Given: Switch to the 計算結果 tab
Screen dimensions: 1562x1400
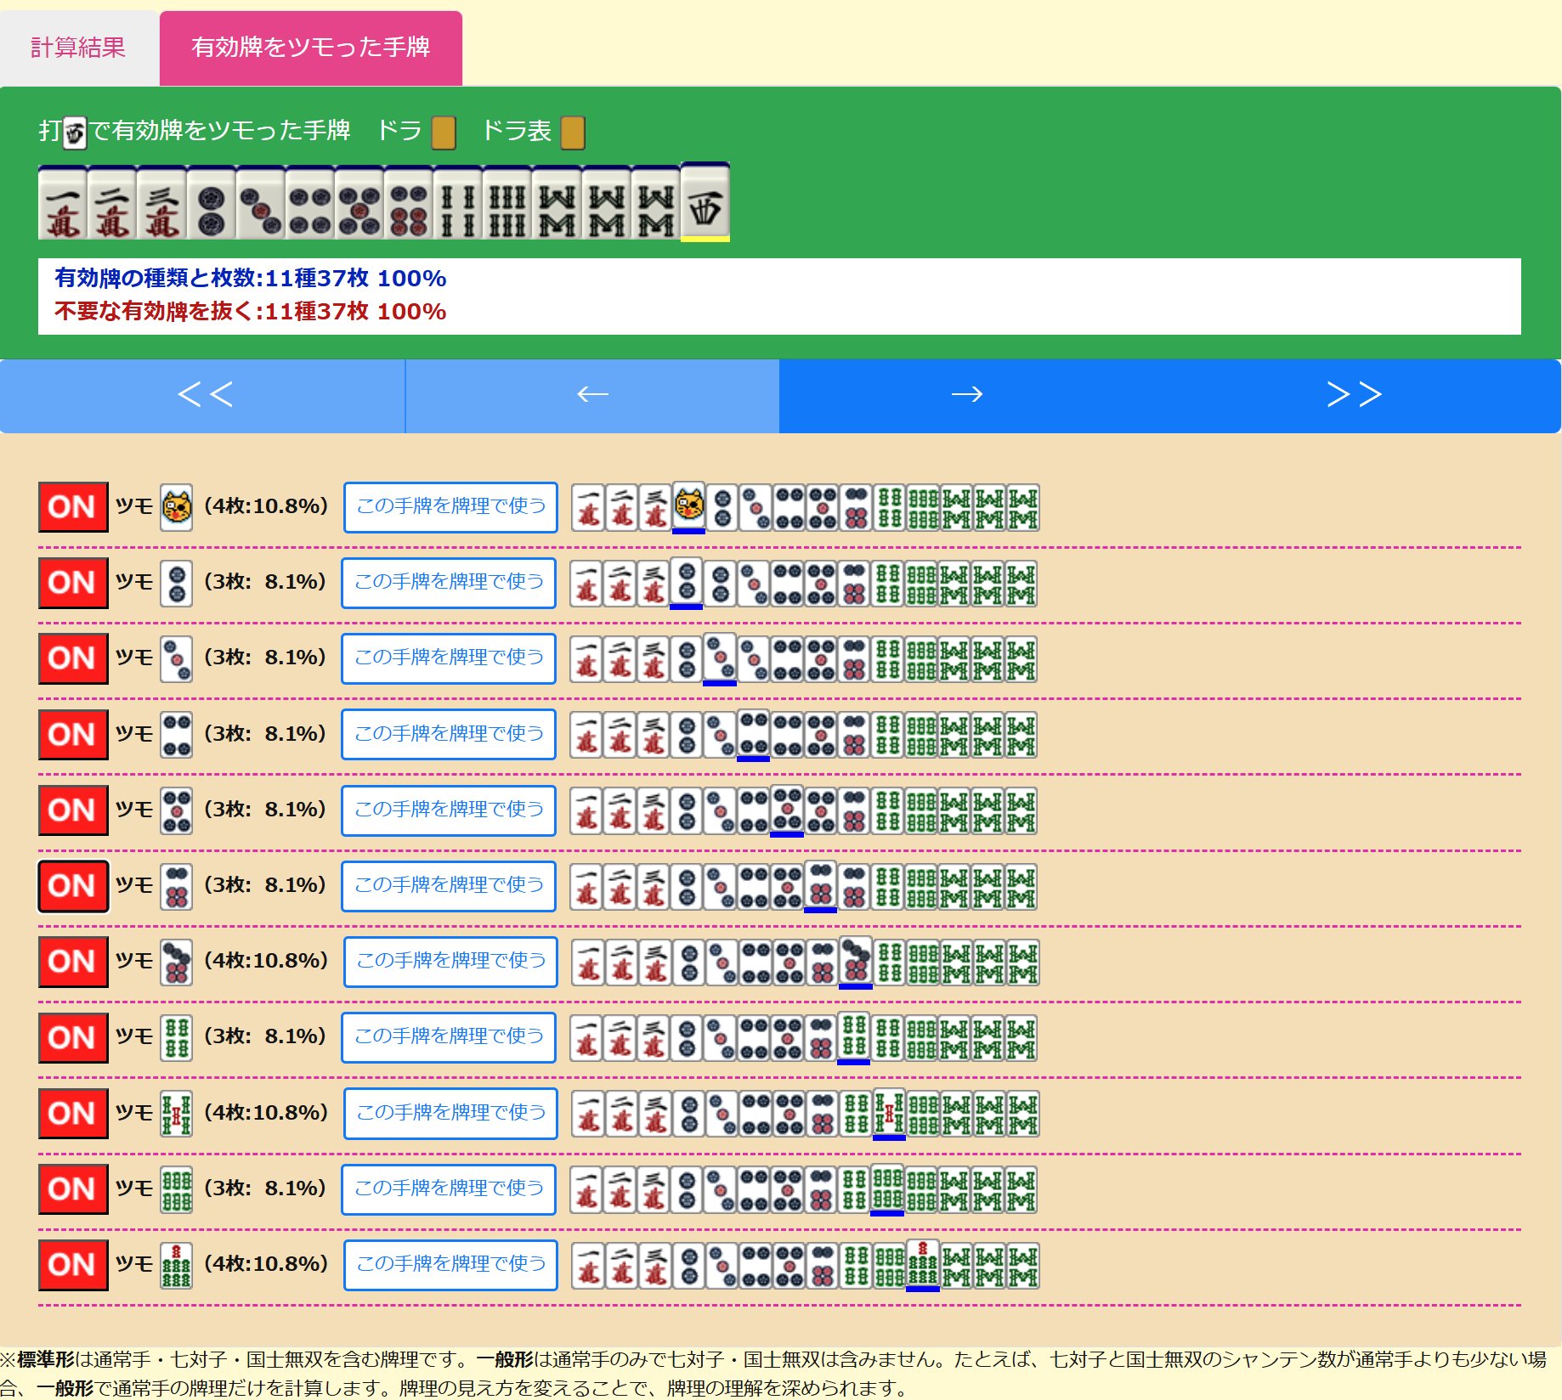Looking at the screenshot, I should 78,48.
